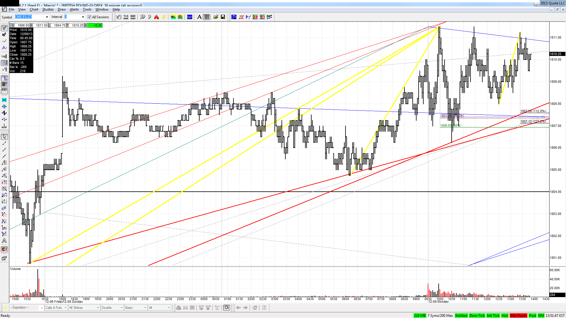Expand the Double dropdown
The height and width of the screenshot is (318, 566).
(121, 308)
